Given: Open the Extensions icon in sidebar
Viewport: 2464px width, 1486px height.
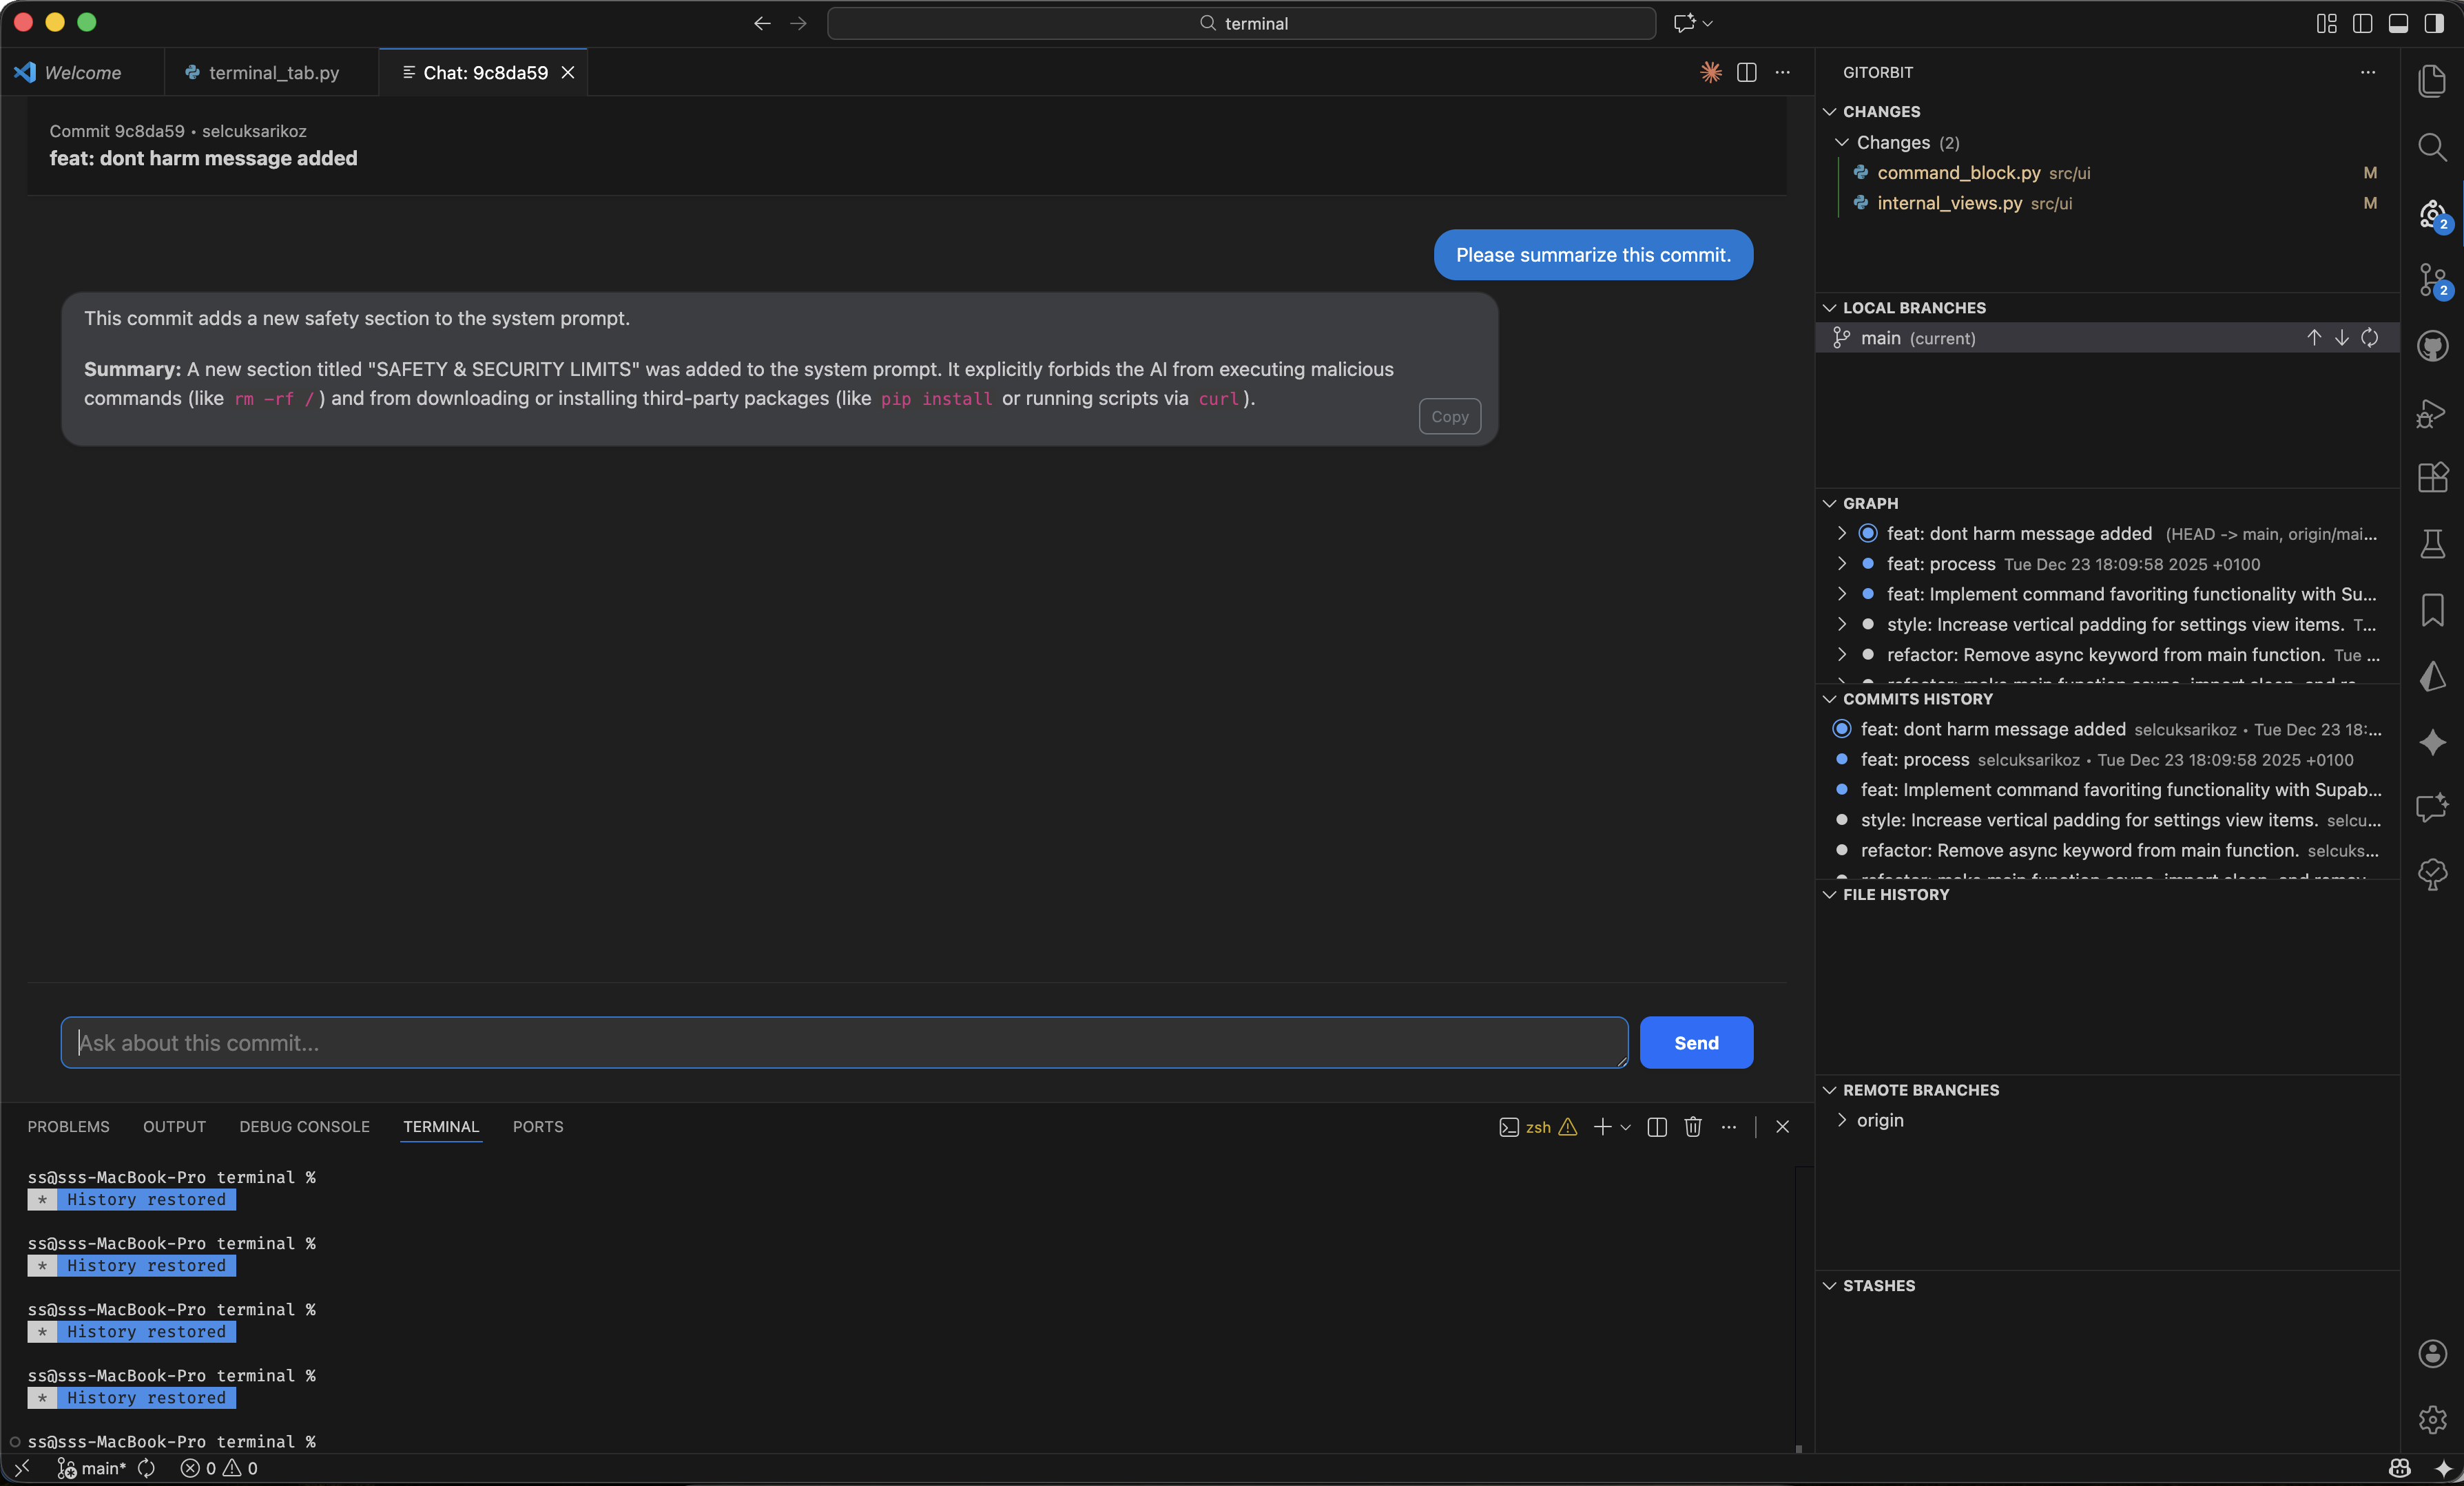Looking at the screenshot, I should (x=2433, y=478).
